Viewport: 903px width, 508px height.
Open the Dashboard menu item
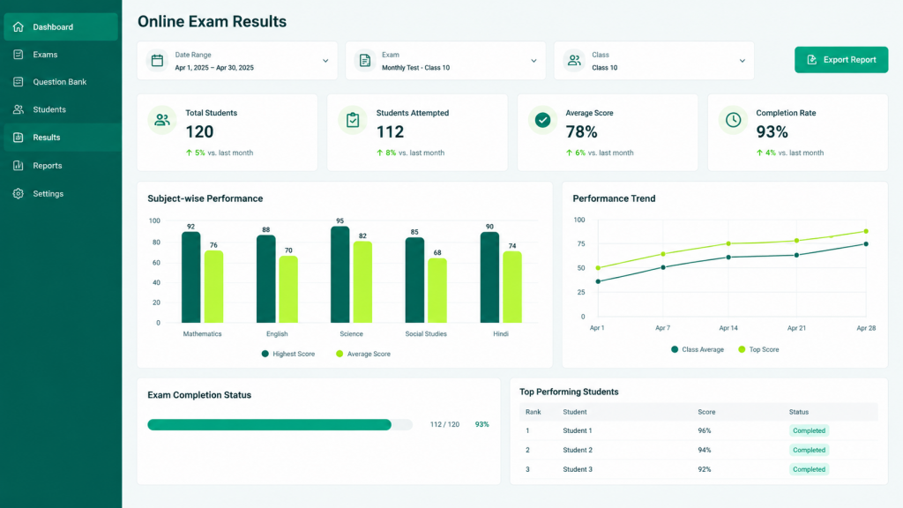coord(61,27)
